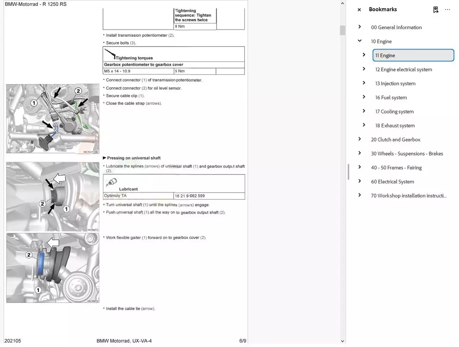Expand the 12 Engine electrical system chevron
459x347 pixels.
pyautogui.click(x=364, y=69)
